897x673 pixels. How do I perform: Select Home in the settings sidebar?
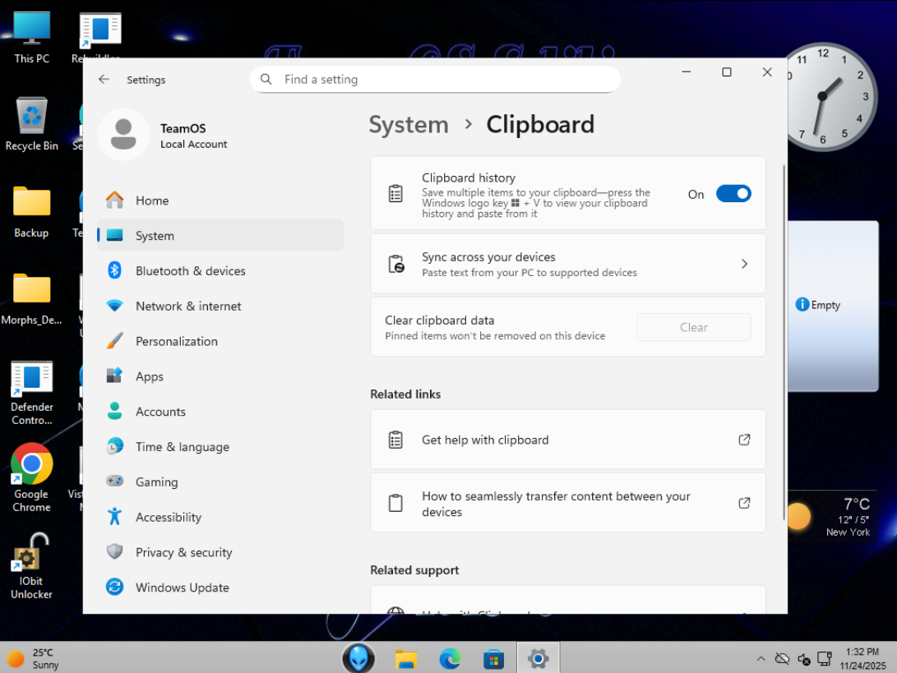point(152,201)
